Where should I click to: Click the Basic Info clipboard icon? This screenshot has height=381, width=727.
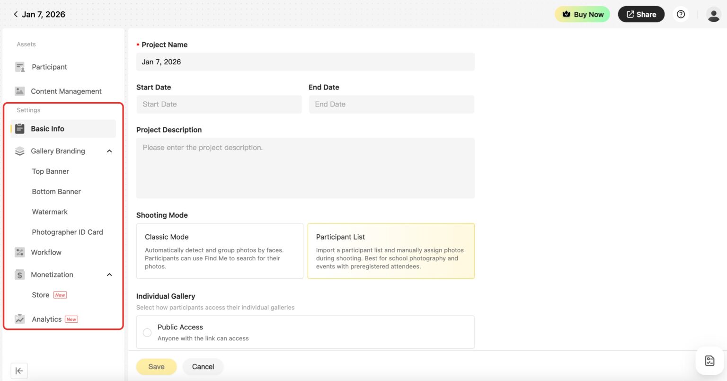pyautogui.click(x=19, y=129)
